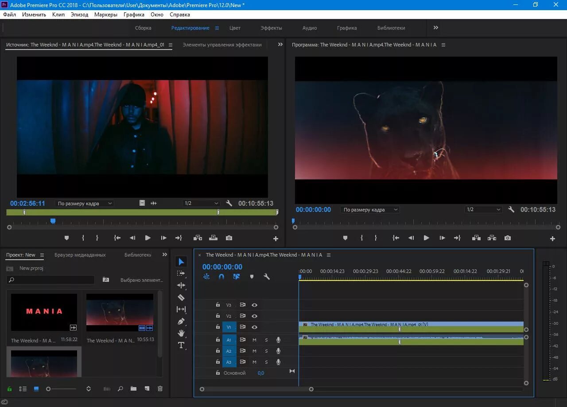Open the timeline panel menu
This screenshot has width=567, height=407.
point(328,255)
